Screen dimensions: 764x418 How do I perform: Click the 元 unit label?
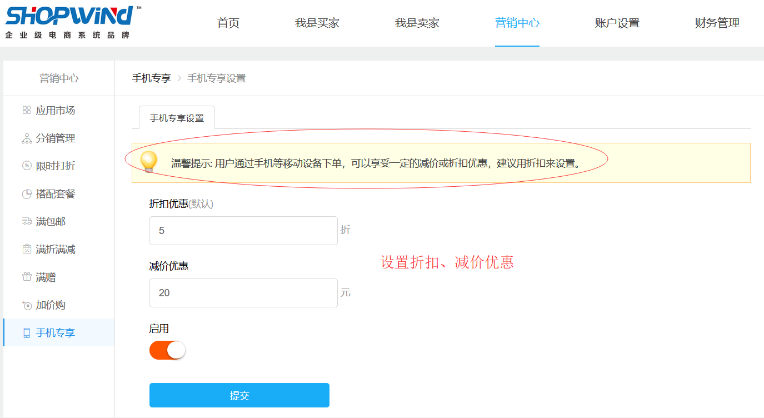tap(346, 292)
